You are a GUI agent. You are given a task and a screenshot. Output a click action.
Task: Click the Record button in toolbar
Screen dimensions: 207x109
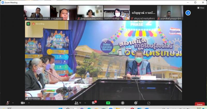point(123,103)
